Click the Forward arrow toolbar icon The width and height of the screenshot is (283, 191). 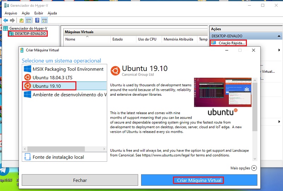[x=12, y=20]
